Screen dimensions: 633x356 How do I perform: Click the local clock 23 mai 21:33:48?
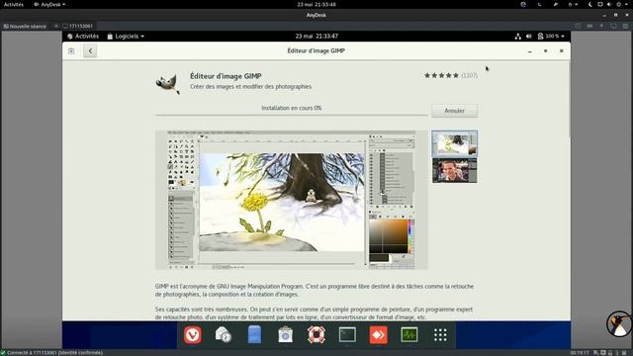click(x=316, y=4)
